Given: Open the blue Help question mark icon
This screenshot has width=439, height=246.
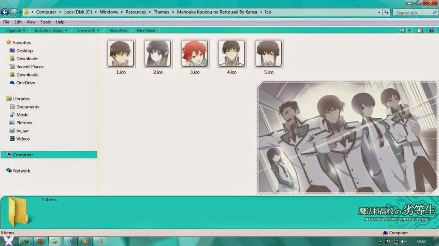Looking at the screenshot, I should click(x=431, y=30).
